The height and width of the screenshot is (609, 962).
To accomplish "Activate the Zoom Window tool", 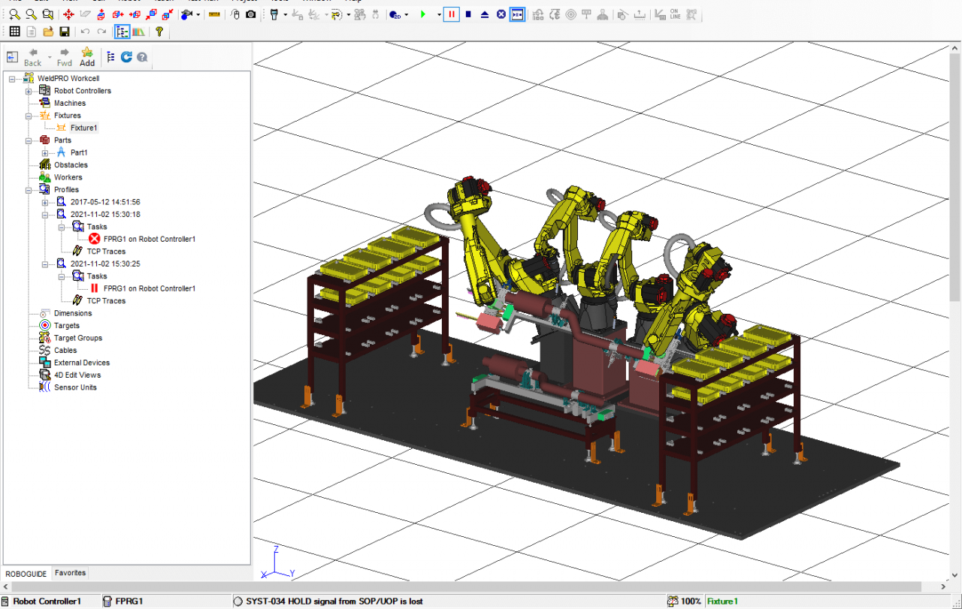I will pyautogui.click(x=47, y=14).
